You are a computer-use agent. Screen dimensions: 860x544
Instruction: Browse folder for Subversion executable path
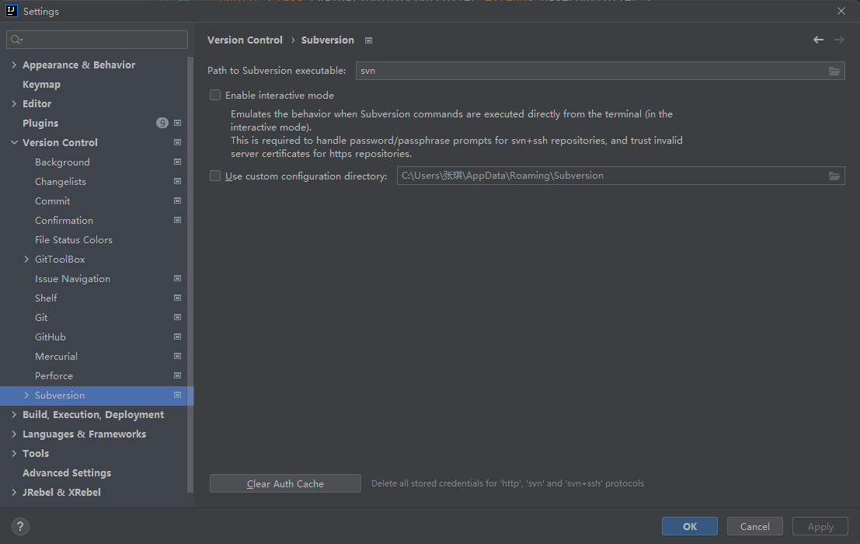coord(834,71)
